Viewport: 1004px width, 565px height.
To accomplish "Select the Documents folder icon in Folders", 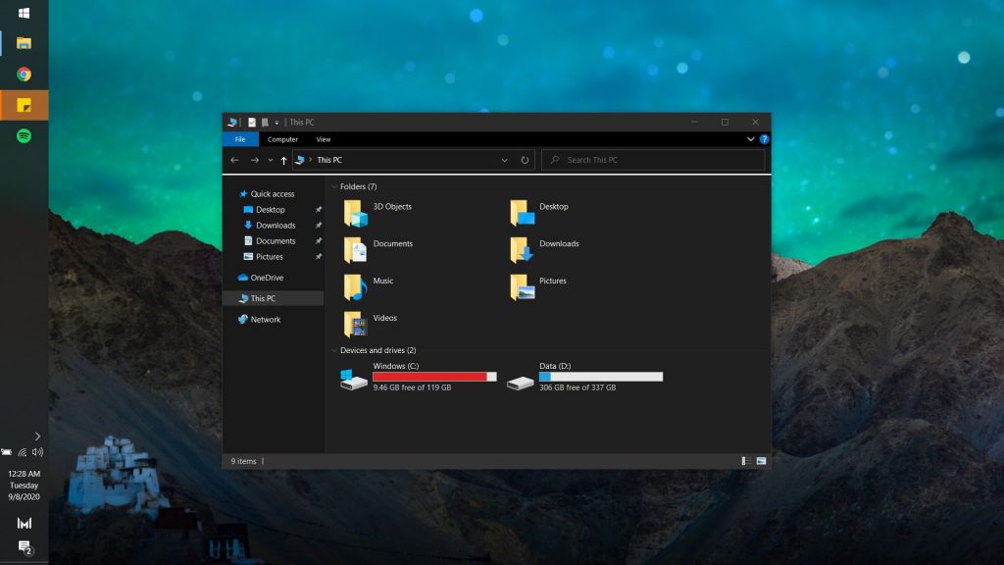I will point(355,250).
